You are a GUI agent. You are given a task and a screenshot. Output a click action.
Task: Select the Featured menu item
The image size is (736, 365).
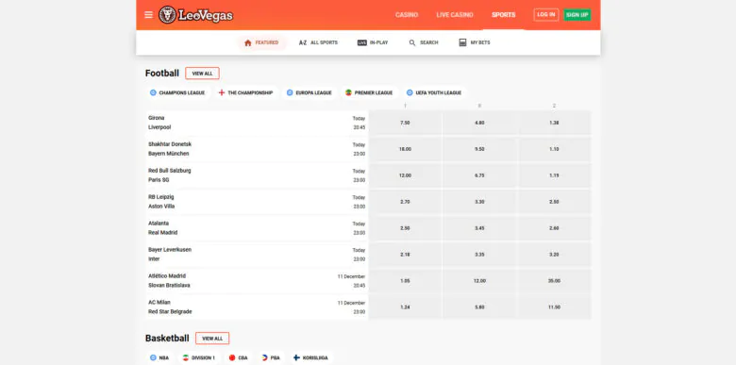click(x=261, y=42)
